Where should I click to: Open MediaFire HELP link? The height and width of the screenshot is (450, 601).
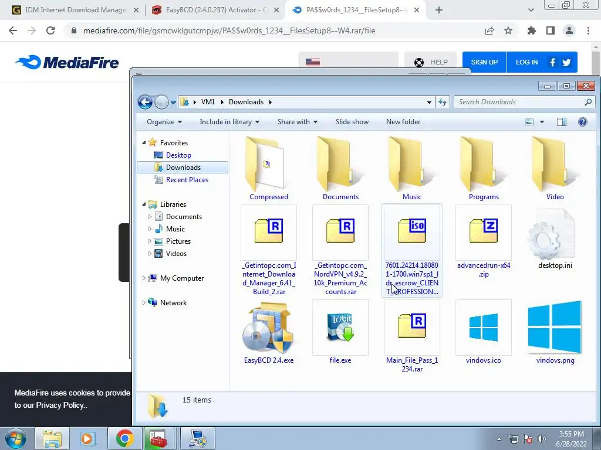click(431, 62)
